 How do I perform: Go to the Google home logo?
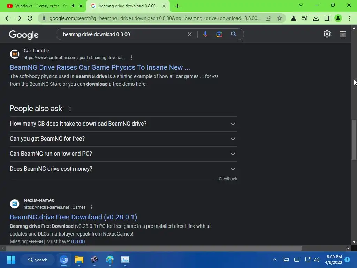click(x=24, y=35)
